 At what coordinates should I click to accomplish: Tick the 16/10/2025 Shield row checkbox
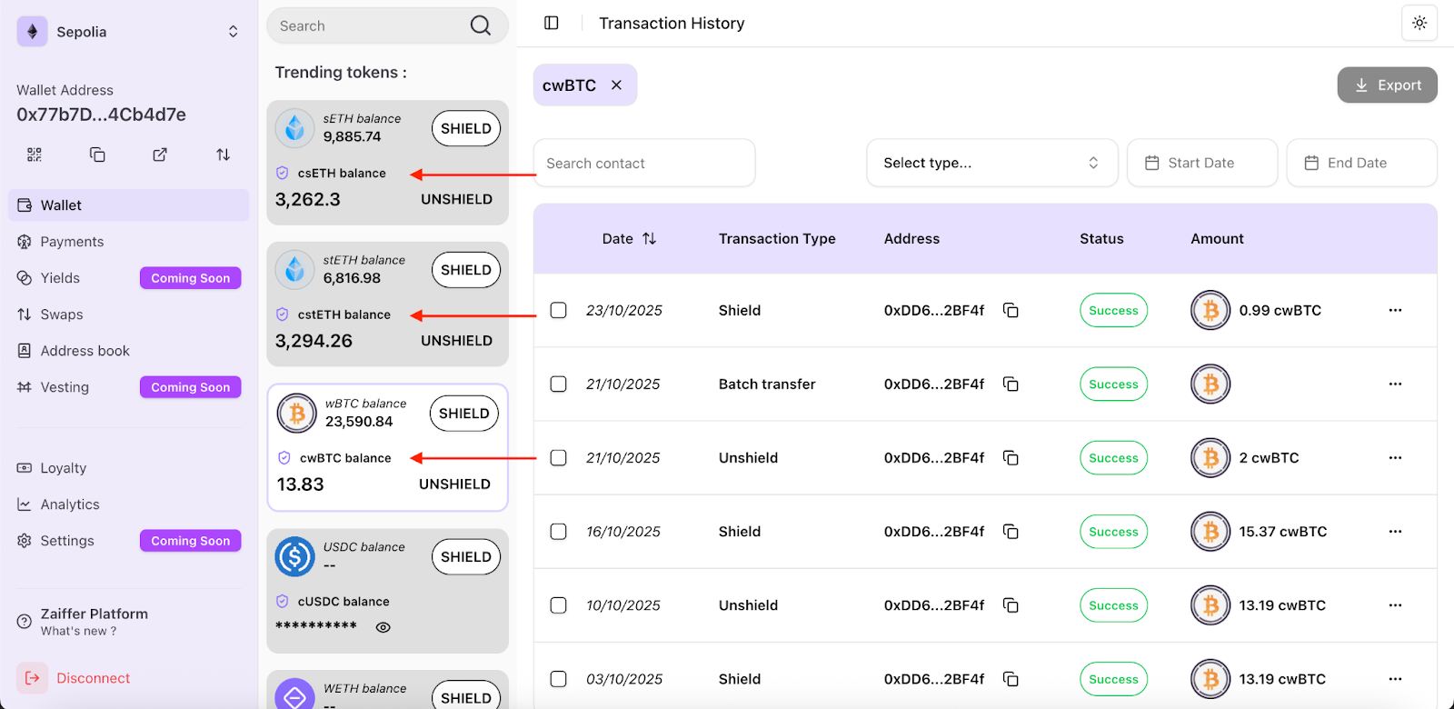[x=558, y=531]
